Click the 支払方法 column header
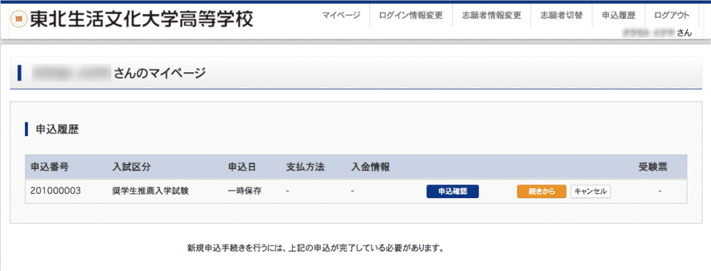 pyautogui.click(x=306, y=167)
